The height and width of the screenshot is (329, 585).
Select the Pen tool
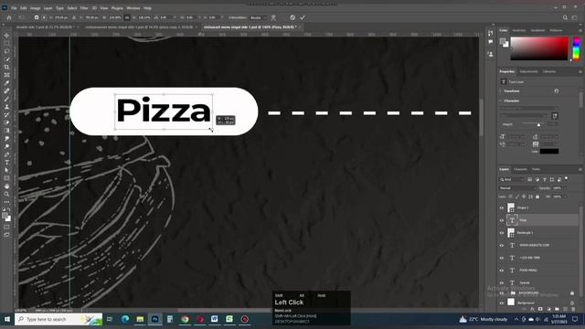click(6, 154)
